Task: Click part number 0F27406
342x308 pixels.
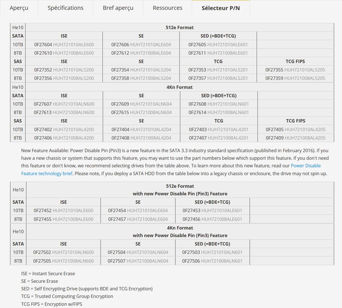Action: tap(64, 138)
